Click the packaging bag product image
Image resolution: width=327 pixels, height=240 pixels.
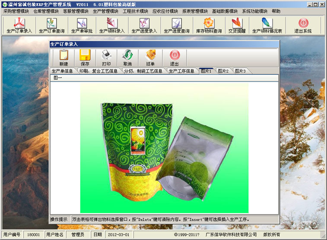coord(164,148)
